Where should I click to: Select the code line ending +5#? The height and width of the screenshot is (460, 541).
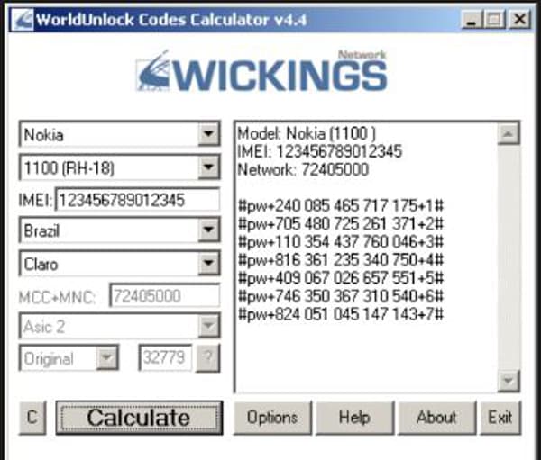(341, 278)
